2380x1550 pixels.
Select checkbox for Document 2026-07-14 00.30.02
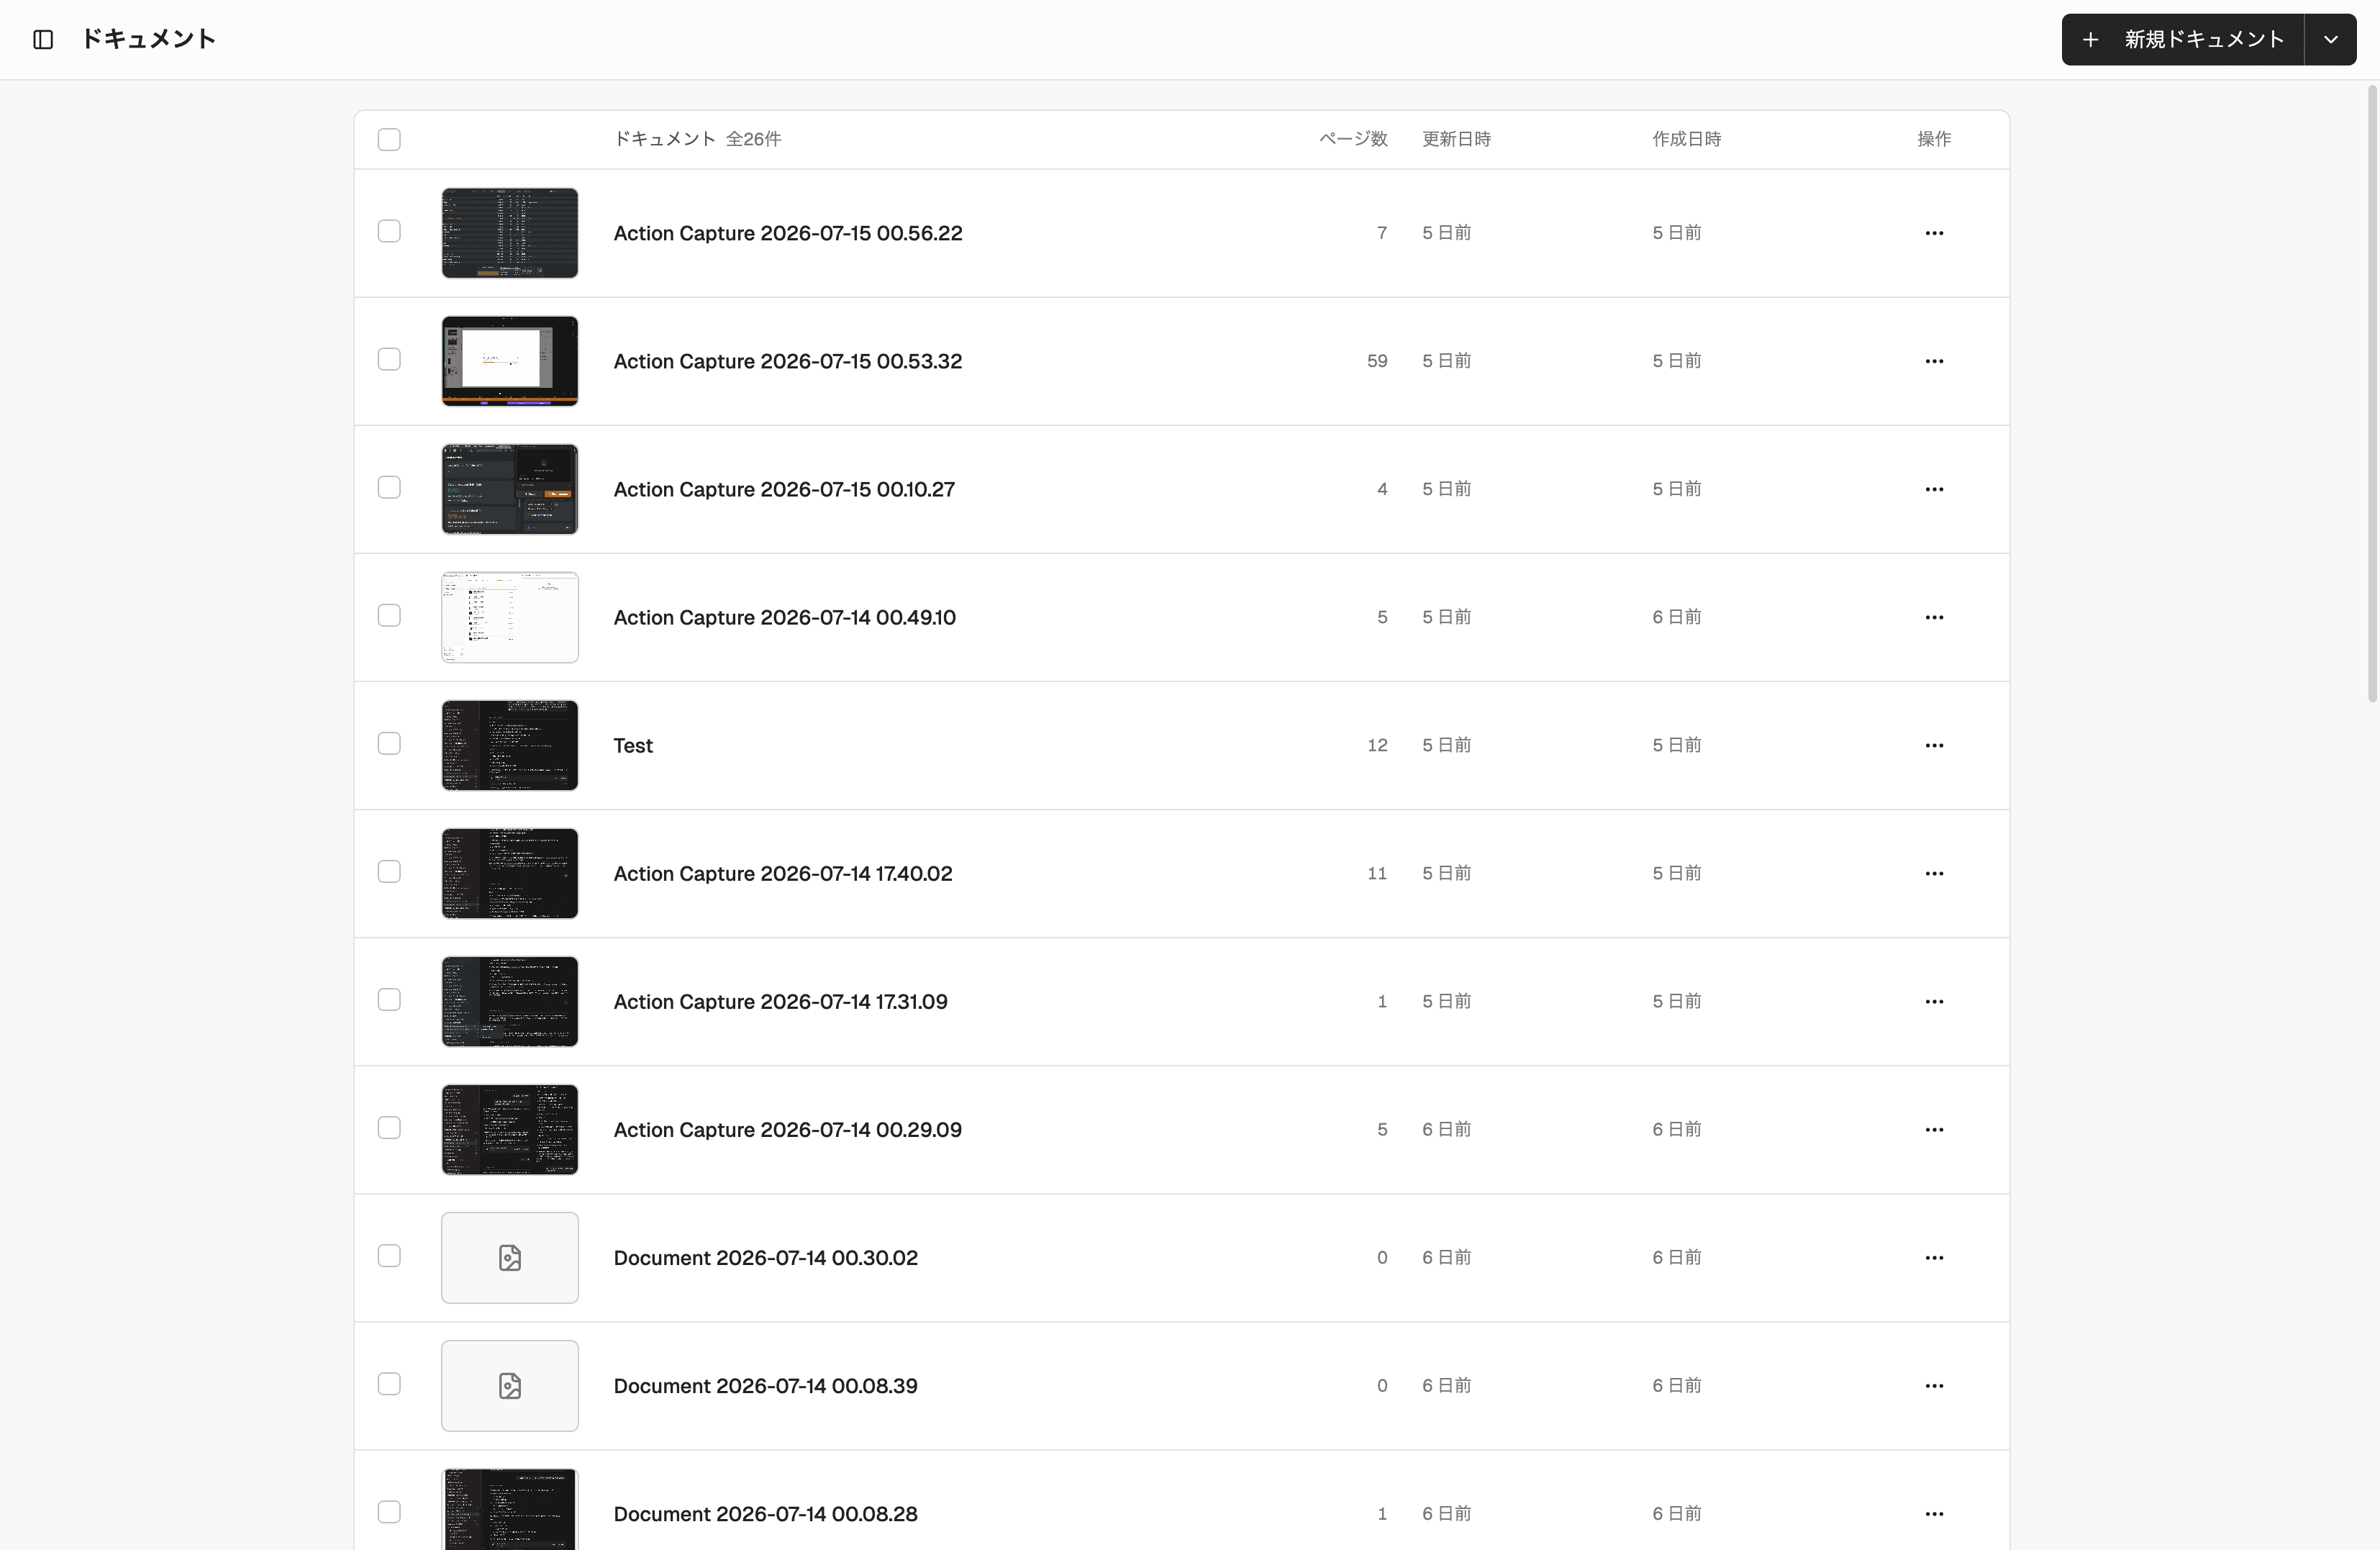(389, 1256)
